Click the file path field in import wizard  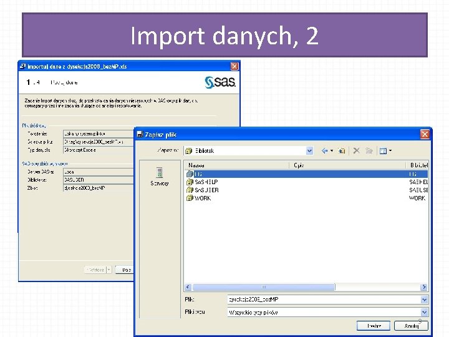tap(99, 142)
